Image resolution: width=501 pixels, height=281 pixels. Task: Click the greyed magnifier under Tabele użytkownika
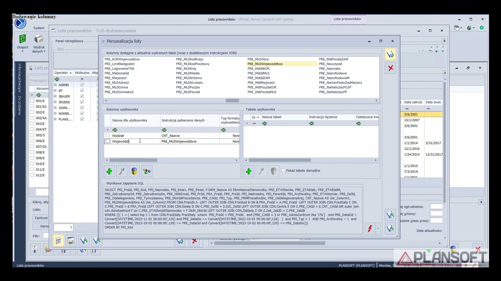pos(261,171)
